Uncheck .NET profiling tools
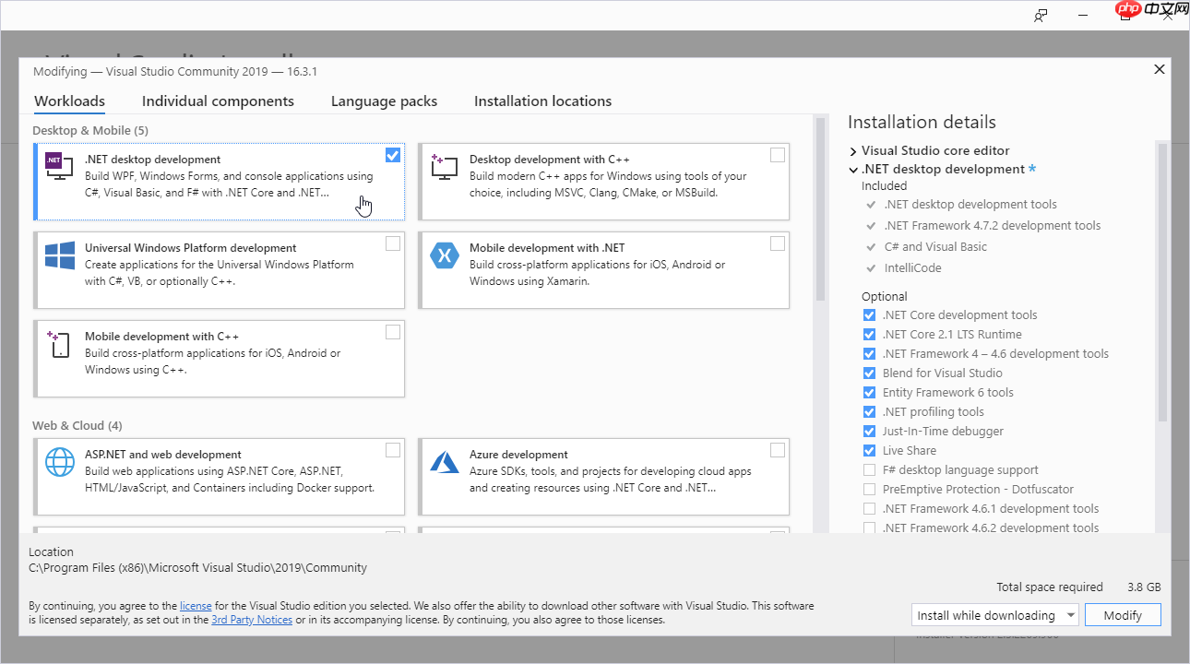 click(869, 412)
